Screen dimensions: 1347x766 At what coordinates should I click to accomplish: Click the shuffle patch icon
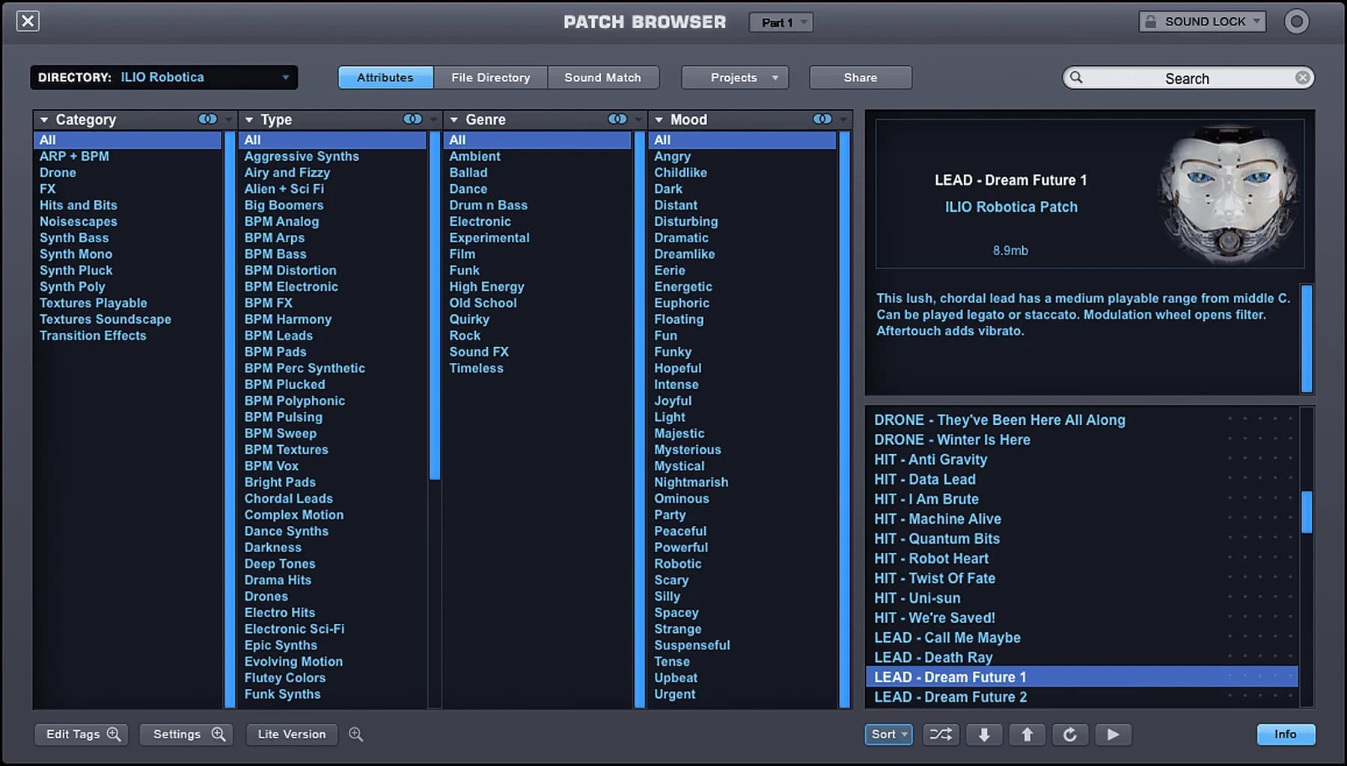tap(941, 735)
